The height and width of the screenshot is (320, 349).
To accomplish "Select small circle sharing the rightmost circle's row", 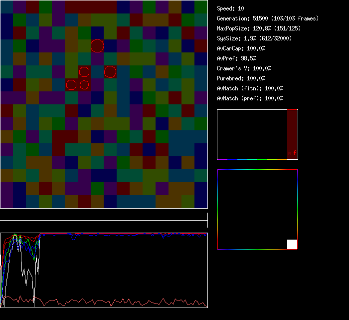I will click(x=84, y=72).
